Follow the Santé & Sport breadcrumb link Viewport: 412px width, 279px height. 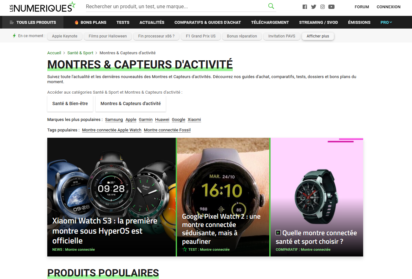tap(80, 53)
